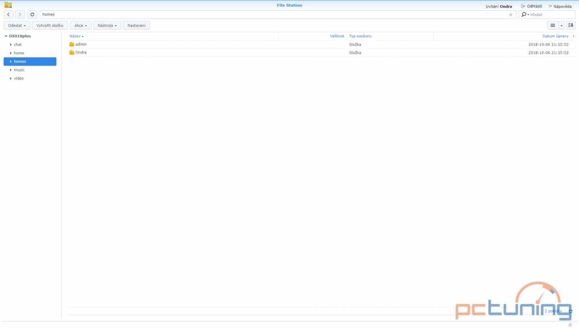This screenshot has width=579, height=328.
Task: Expand the home folder arrow
Action: [11, 53]
